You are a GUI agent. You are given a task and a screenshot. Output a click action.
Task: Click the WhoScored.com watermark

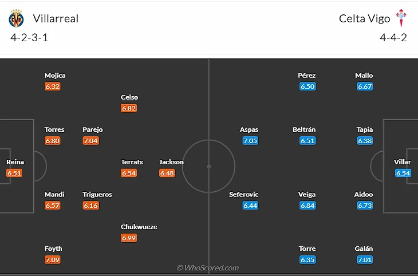tap(207, 267)
